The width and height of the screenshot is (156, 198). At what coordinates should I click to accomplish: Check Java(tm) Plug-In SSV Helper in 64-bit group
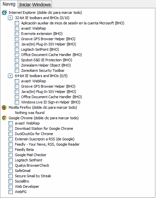pos(17,92)
